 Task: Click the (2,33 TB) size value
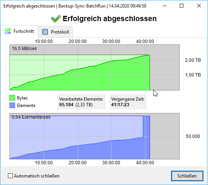(84, 105)
